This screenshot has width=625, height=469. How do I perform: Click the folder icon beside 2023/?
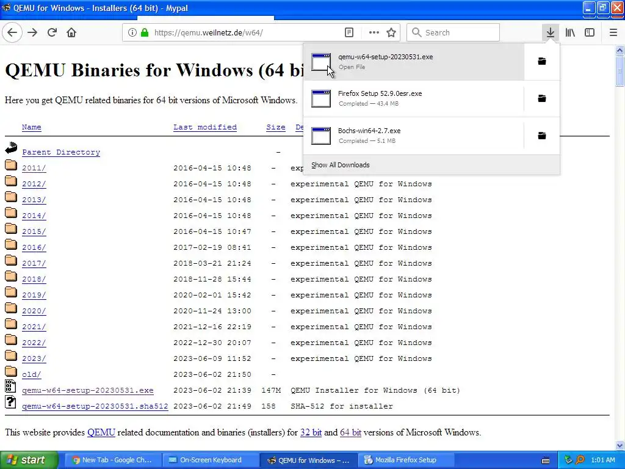pos(11,356)
